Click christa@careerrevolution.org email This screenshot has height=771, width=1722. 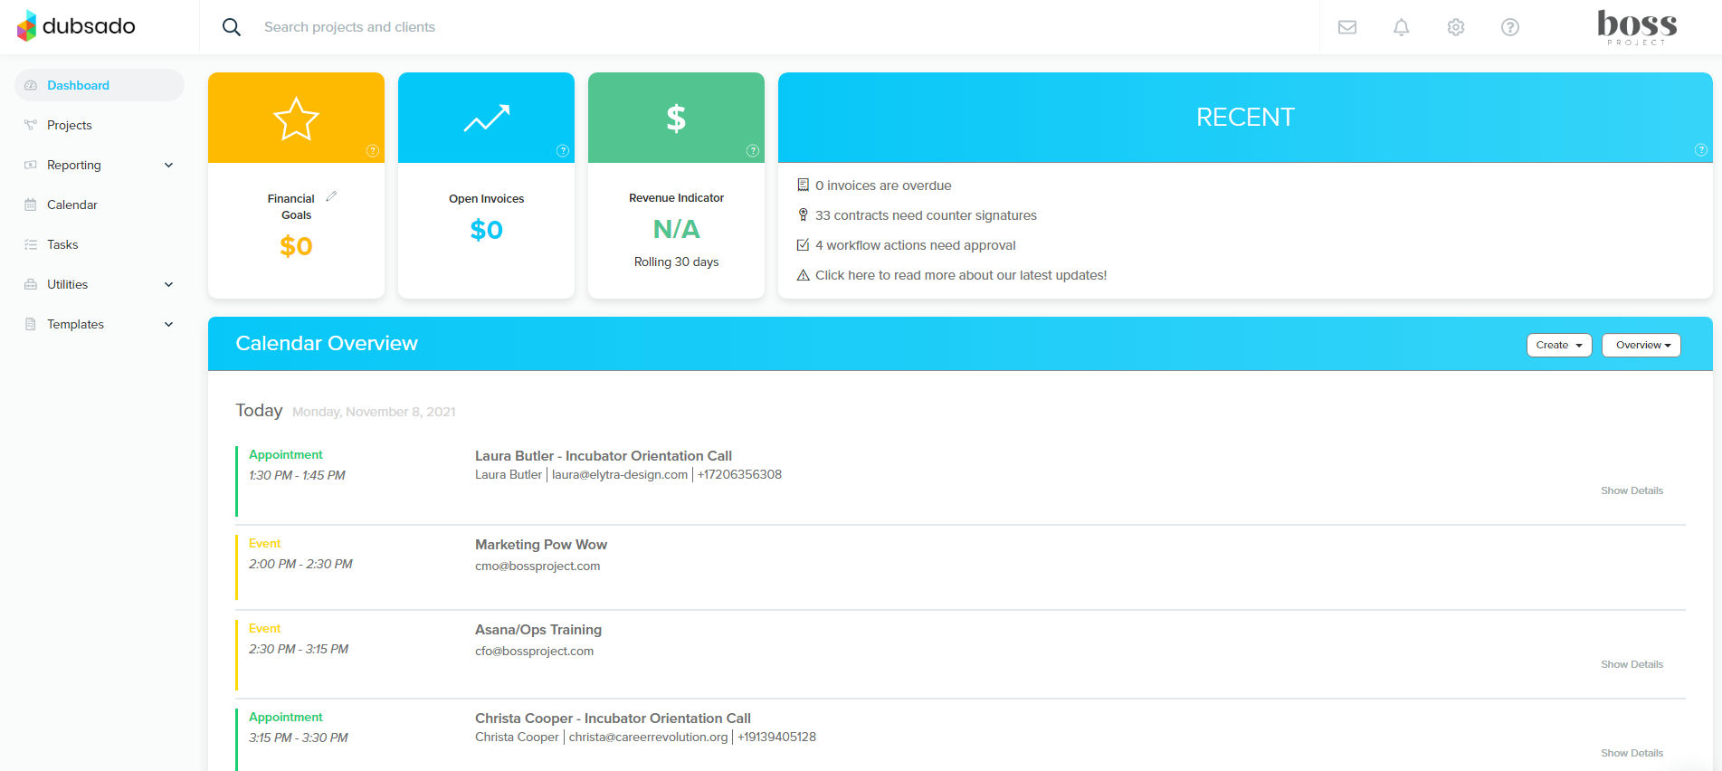(648, 737)
